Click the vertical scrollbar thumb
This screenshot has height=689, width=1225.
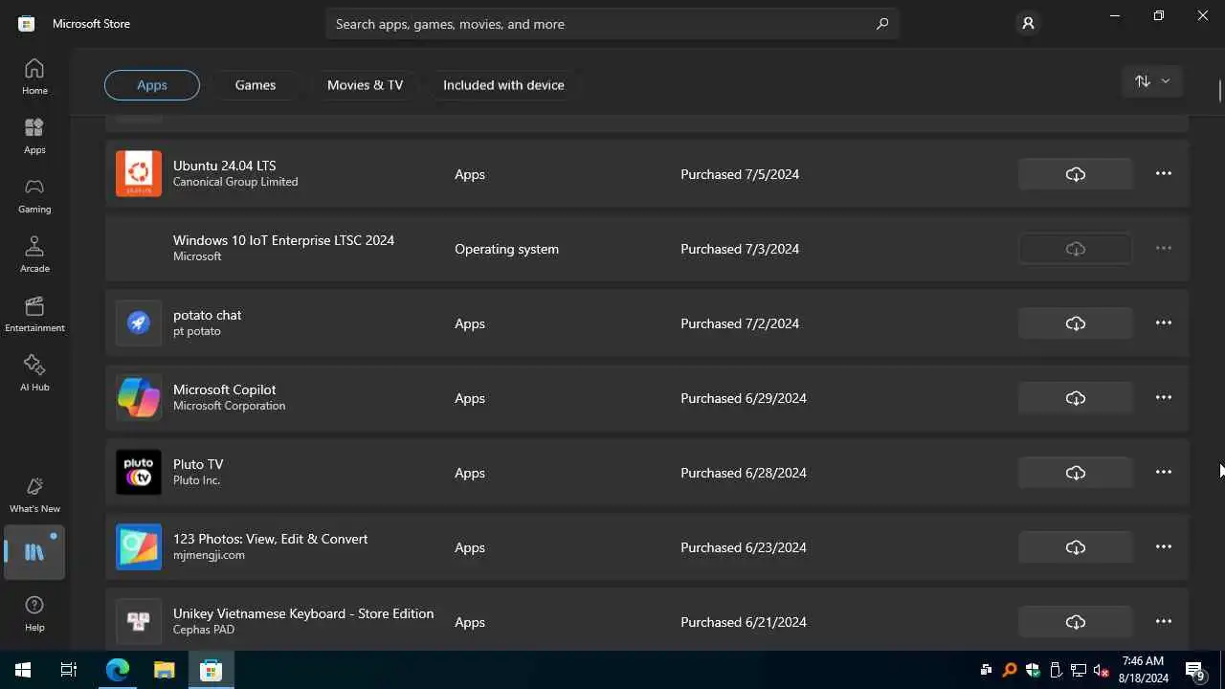1220,91
